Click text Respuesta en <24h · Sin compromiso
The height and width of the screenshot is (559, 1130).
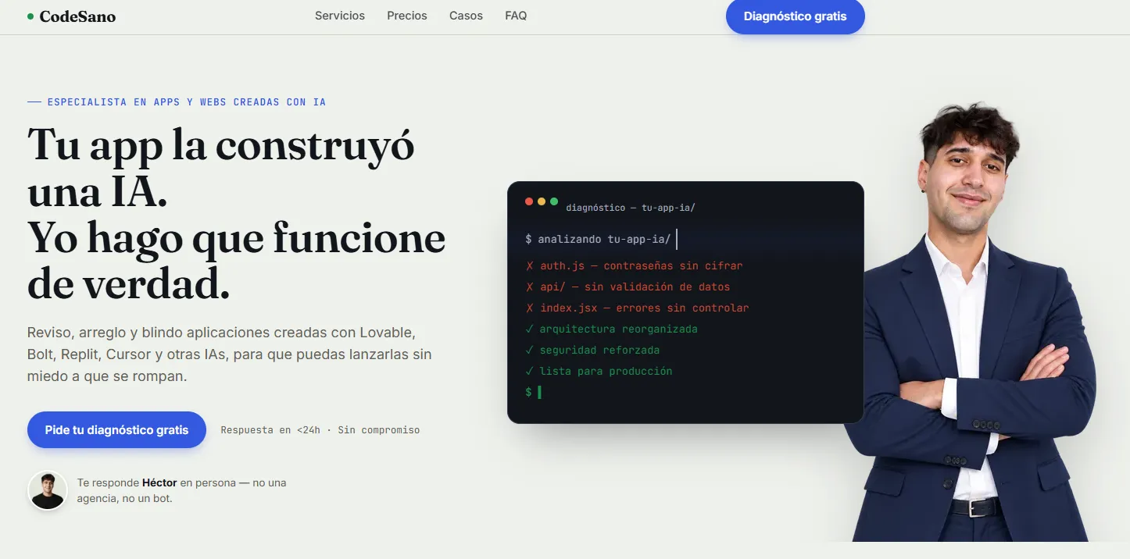320,430
